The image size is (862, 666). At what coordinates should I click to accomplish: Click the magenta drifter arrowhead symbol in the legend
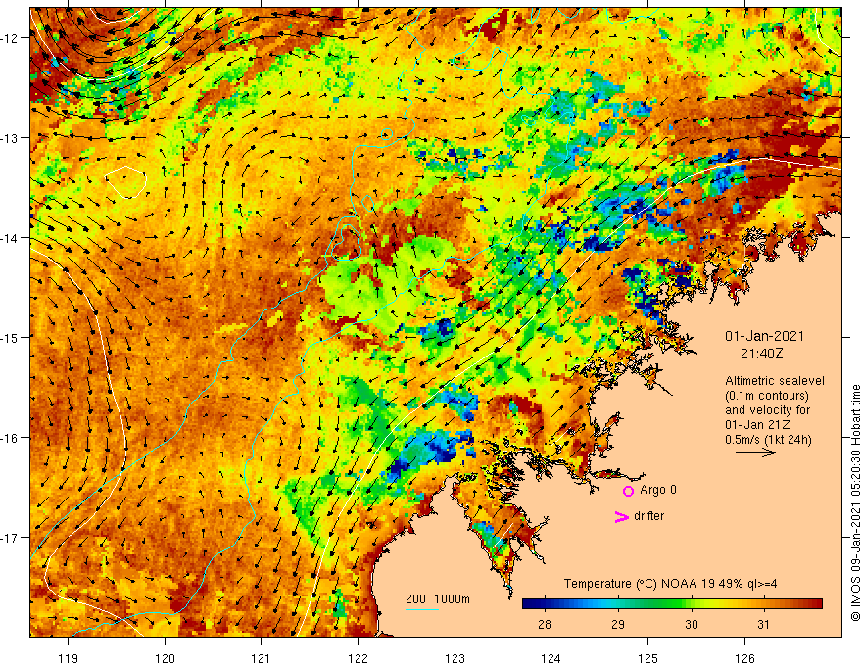coord(621,516)
